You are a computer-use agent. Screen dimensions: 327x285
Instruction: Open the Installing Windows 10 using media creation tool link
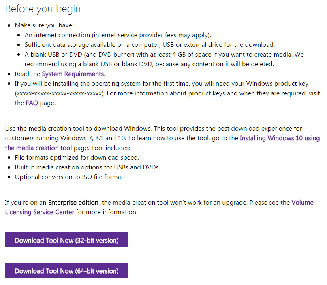point(280,138)
